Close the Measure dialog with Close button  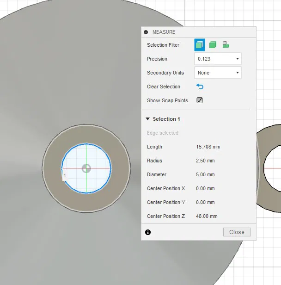pyautogui.click(x=237, y=232)
